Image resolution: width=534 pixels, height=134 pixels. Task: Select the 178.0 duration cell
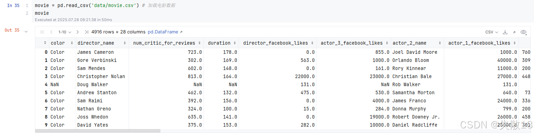pos(230,52)
